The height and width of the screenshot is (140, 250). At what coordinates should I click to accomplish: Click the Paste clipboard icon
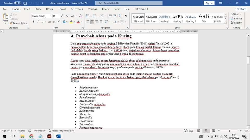5,16
